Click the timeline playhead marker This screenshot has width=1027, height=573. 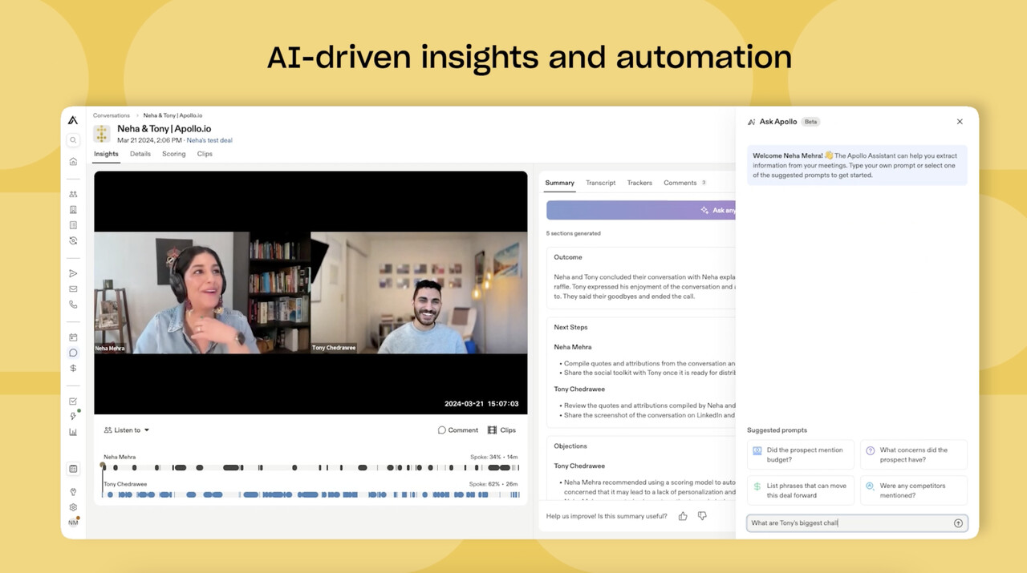(x=103, y=465)
